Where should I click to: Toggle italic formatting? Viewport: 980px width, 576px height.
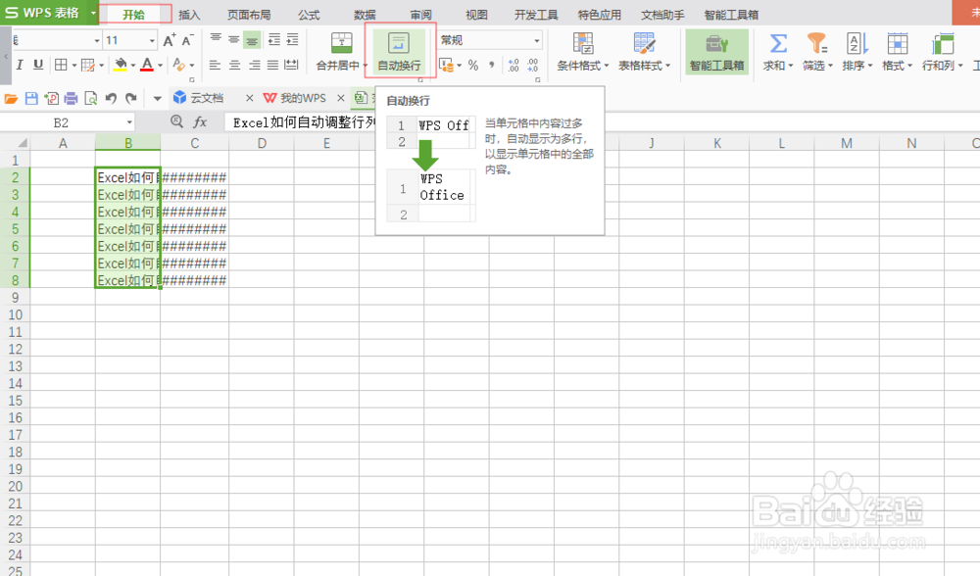point(20,65)
